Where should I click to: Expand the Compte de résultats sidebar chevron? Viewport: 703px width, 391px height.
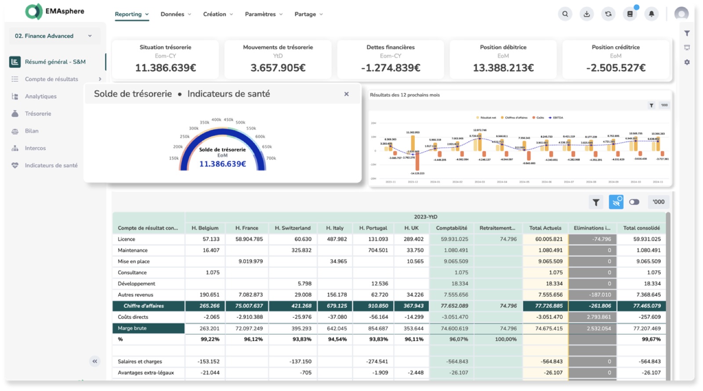click(x=100, y=79)
